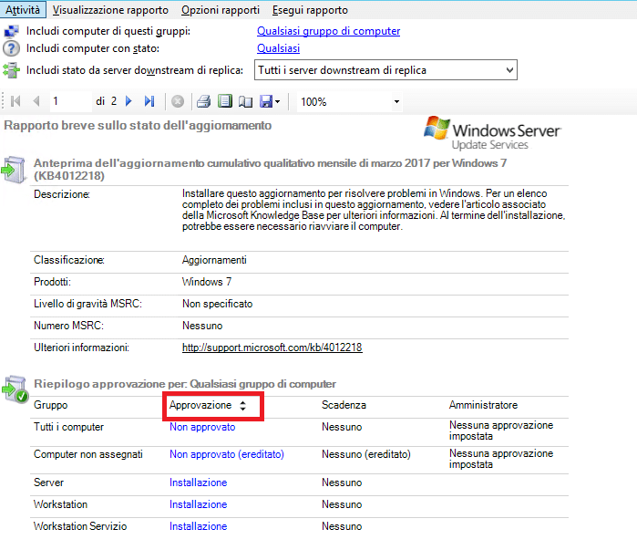Click the Qualsiasi gruppo di computer link
The image size is (637, 550).
coord(328,31)
